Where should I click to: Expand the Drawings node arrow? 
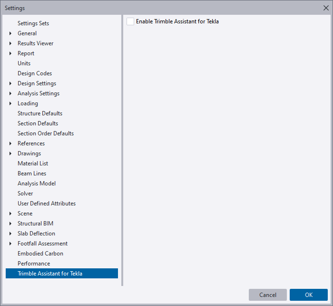(10, 153)
